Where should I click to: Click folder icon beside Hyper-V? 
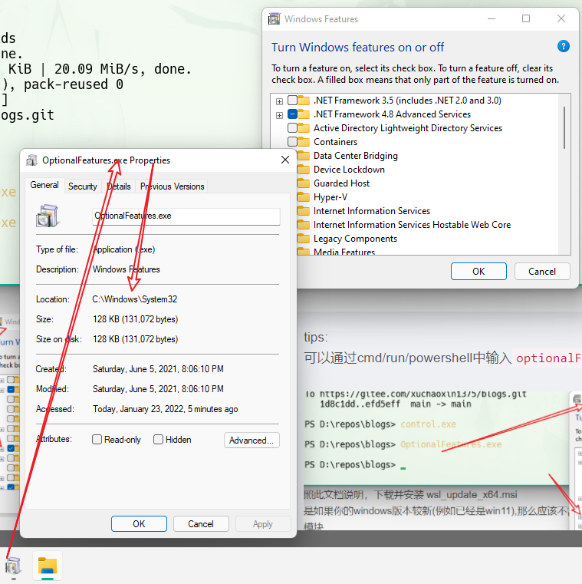pos(304,197)
